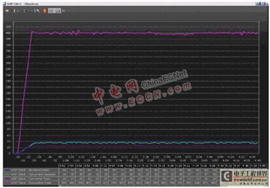Select the Connection Rate legend row
Viewport: 270px width, 188px height.
31,178
